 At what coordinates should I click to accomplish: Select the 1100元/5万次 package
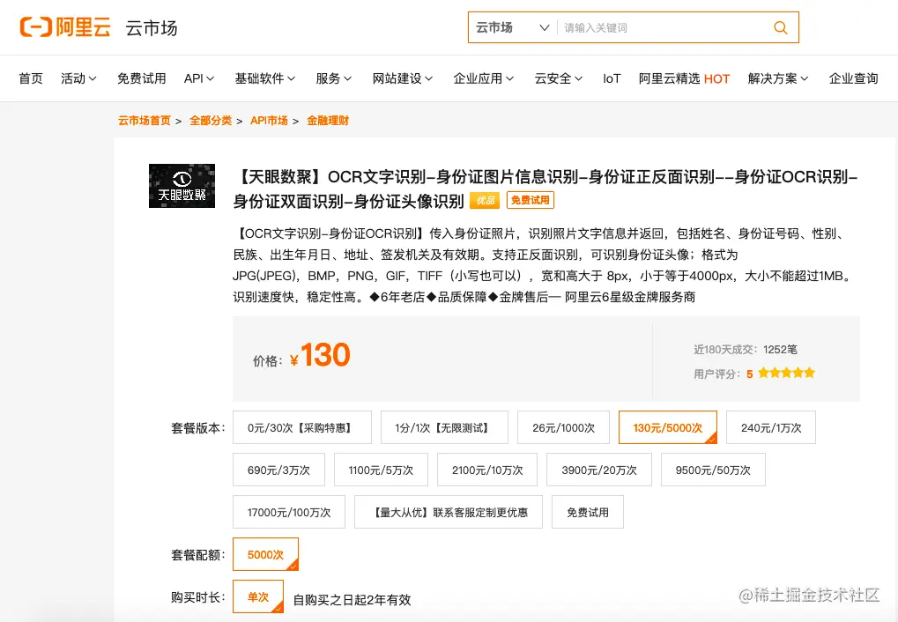(381, 470)
